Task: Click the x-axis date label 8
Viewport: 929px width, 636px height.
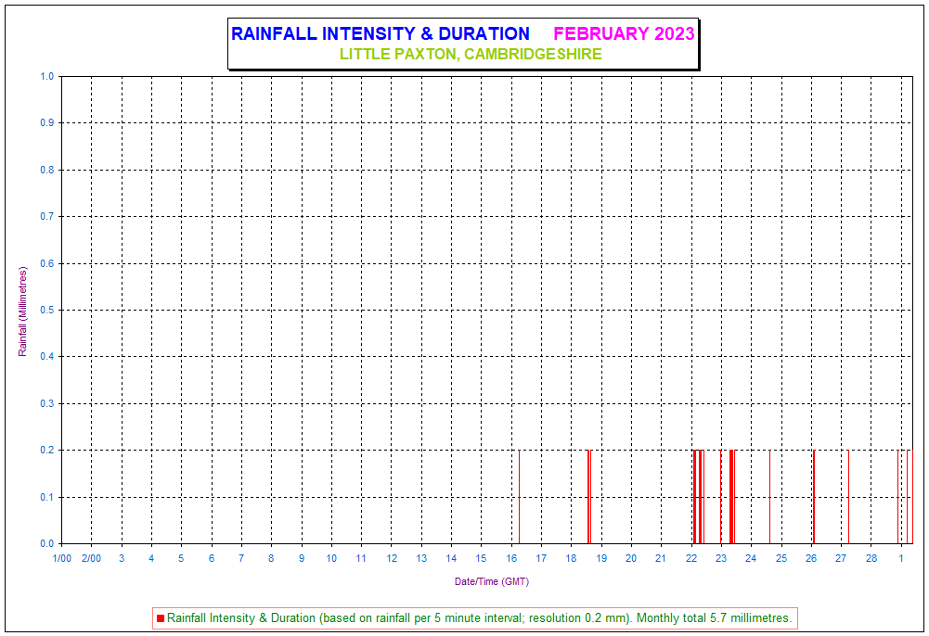Action: tap(271, 558)
